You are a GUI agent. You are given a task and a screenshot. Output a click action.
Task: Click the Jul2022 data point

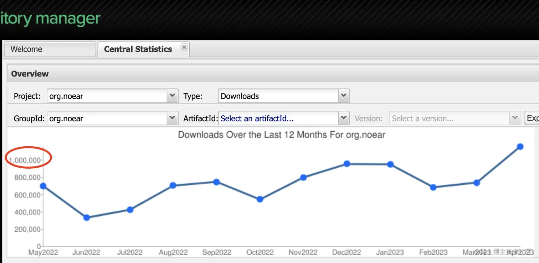[x=130, y=210]
